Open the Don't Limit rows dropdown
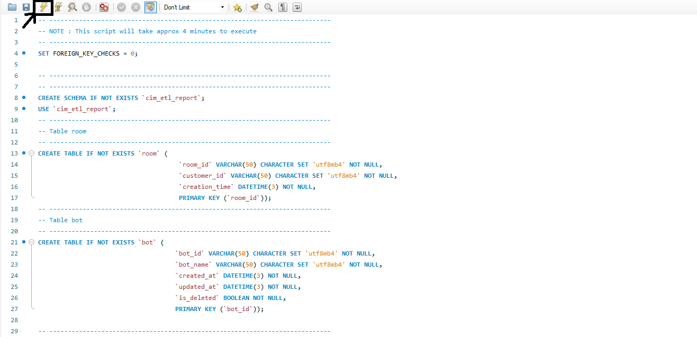 pos(222,7)
